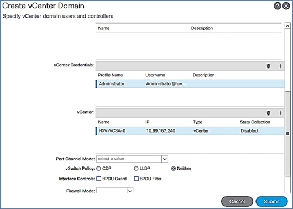Click Type column header in vCenter table

point(197,122)
